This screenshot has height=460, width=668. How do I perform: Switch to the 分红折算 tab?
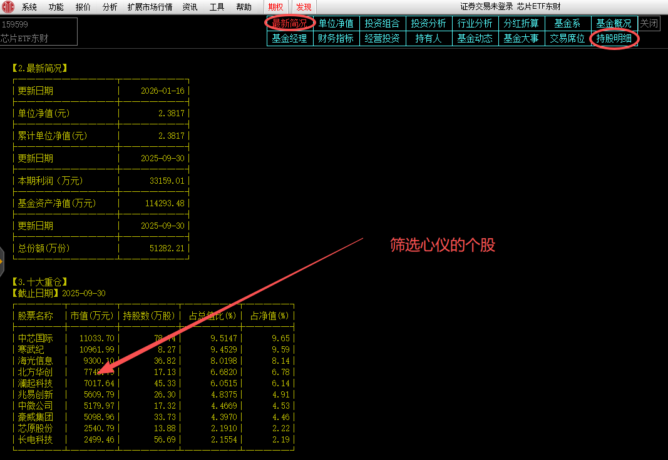click(522, 23)
